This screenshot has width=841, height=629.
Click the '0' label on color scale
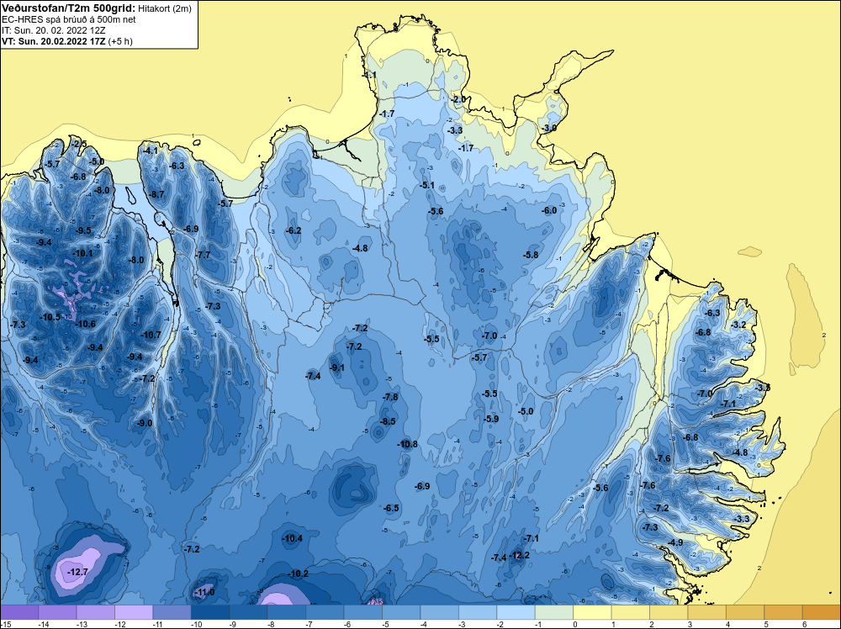(575, 624)
